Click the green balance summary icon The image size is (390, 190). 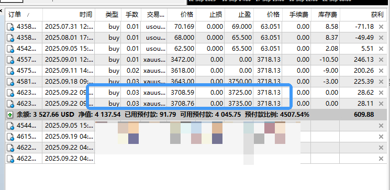tap(10, 115)
